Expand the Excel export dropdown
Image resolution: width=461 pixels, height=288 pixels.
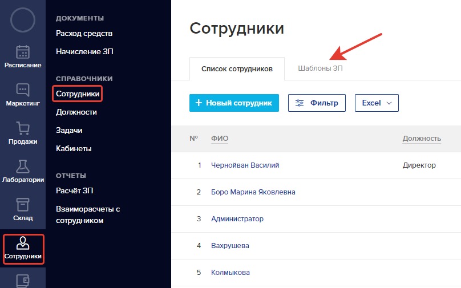(x=377, y=103)
